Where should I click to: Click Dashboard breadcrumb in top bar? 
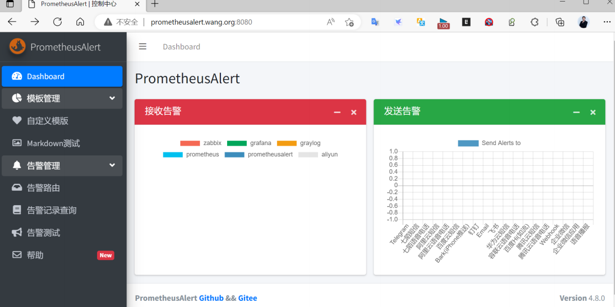181,47
